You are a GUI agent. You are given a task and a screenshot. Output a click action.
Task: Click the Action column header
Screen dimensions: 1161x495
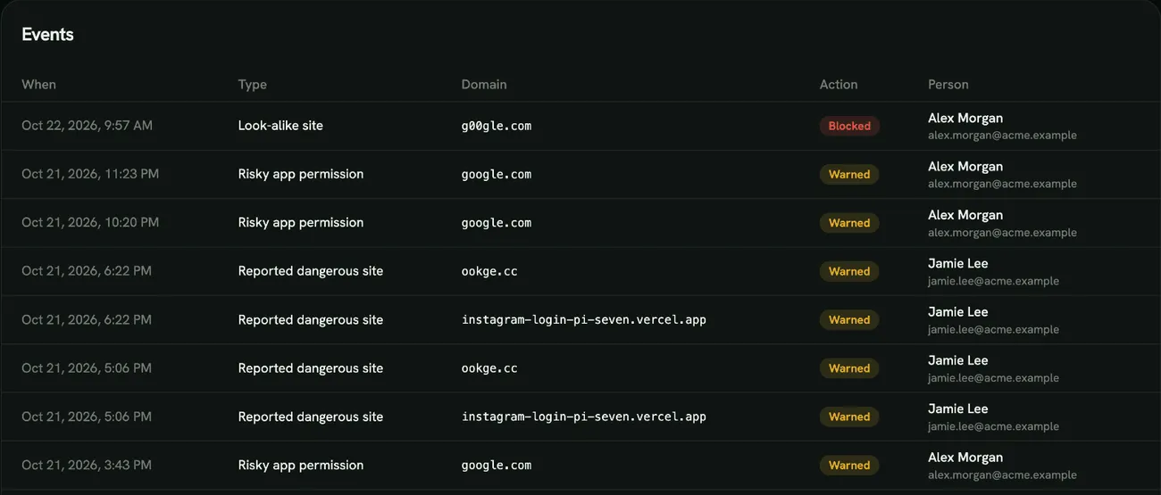point(839,85)
